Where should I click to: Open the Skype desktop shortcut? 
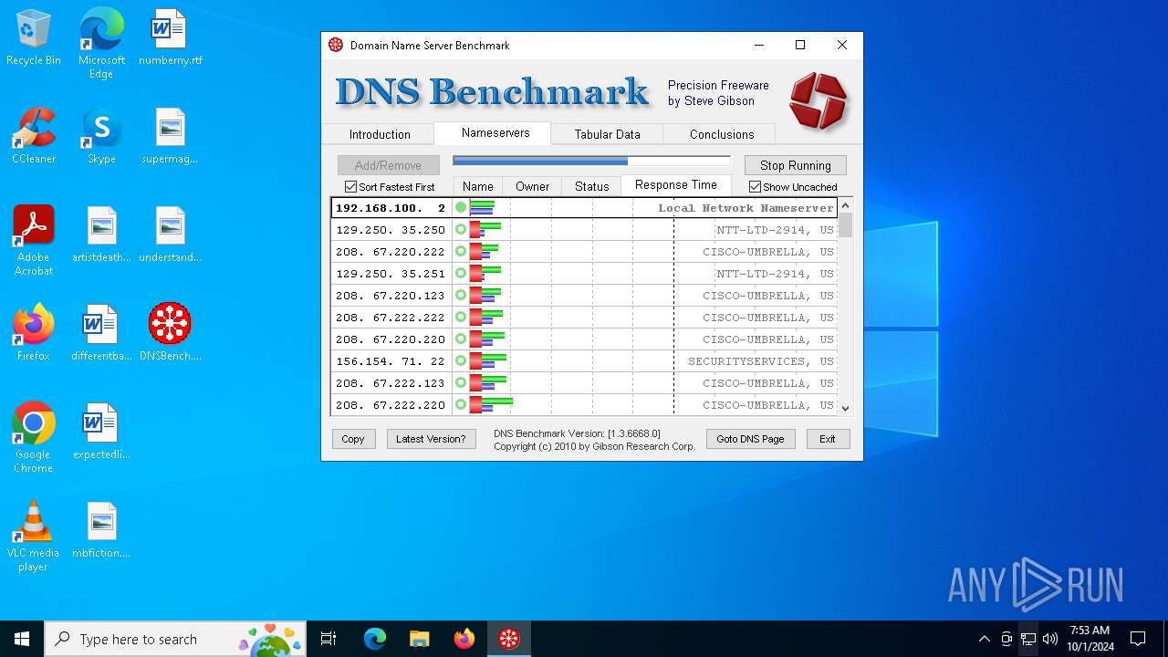click(101, 137)
